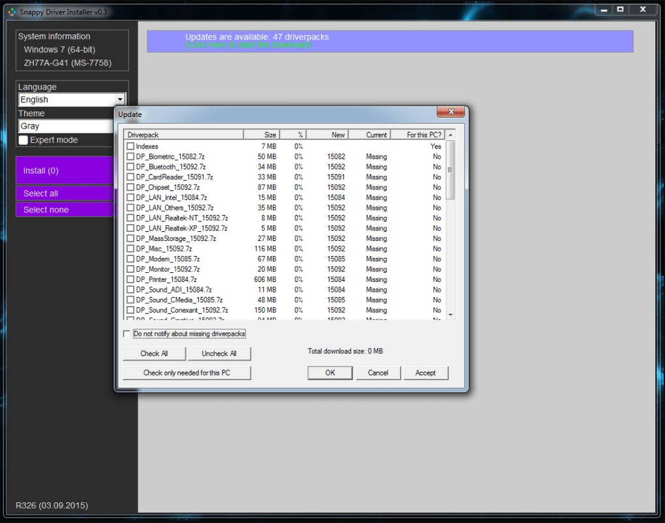Tick the DP_LAN_Intel_15084.7z checkbox
665x523 pixels.
(130, 197)
